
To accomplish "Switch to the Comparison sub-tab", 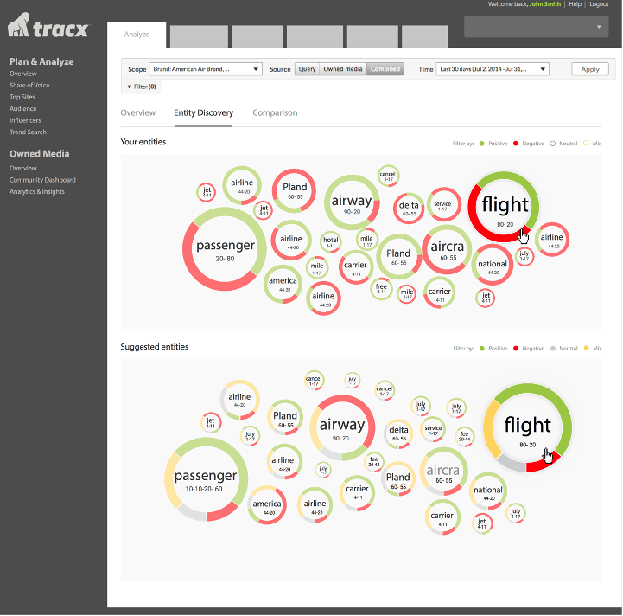I will tap(275, 113).
